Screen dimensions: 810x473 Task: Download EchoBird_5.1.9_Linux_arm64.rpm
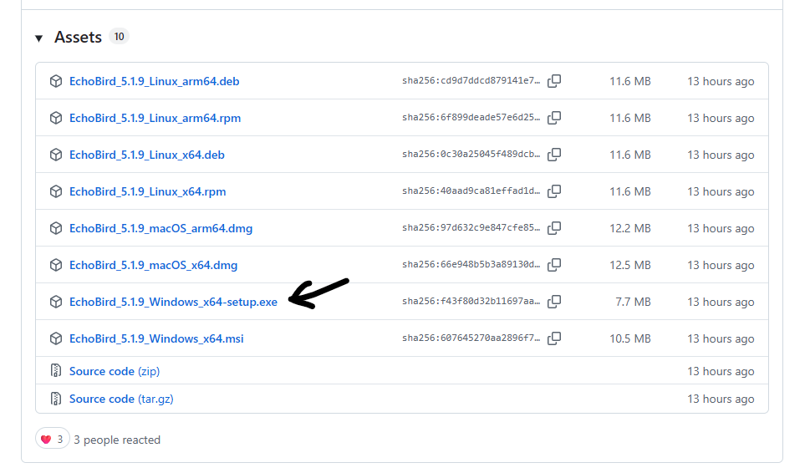pos(155,118)
